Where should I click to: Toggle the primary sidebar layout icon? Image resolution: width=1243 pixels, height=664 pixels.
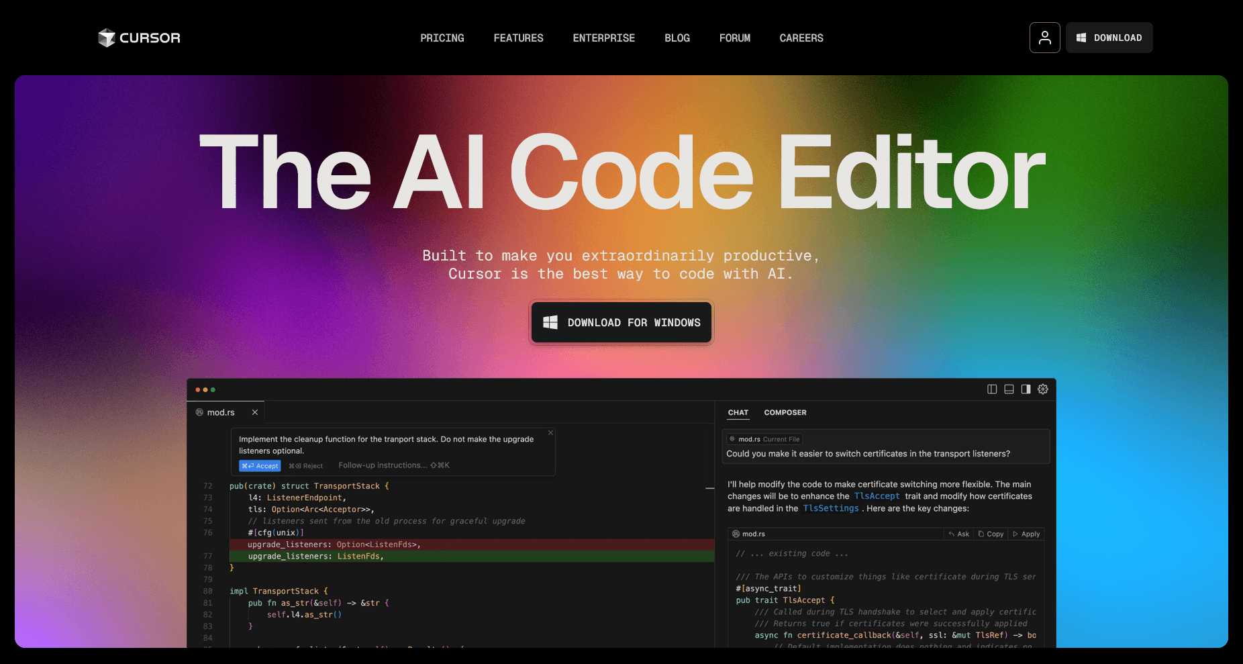[992, 389]
